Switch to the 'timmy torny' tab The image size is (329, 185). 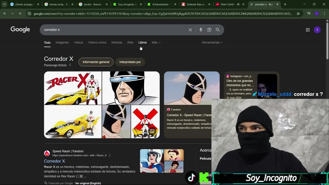(59, 4)
